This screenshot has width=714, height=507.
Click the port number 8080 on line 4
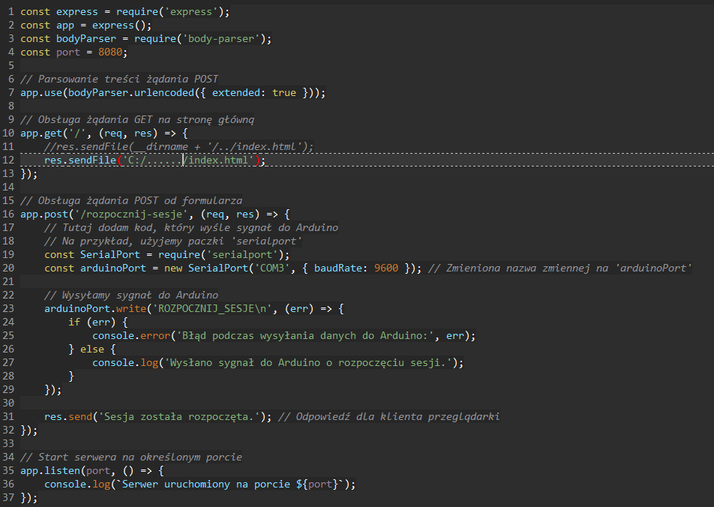(x=109, y=52)
